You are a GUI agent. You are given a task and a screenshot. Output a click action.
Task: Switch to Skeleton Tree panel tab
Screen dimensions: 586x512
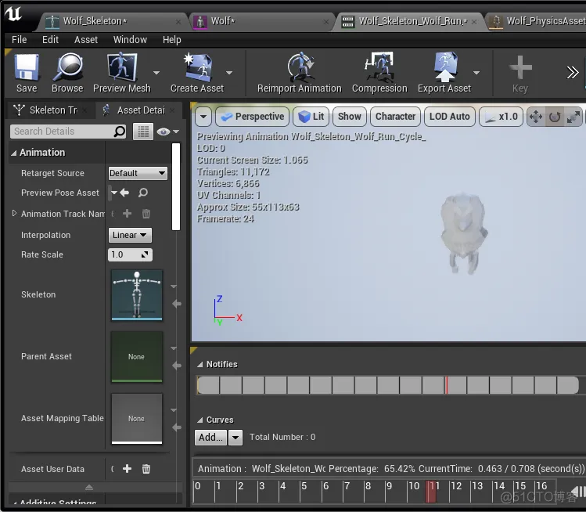click(50, 110)
